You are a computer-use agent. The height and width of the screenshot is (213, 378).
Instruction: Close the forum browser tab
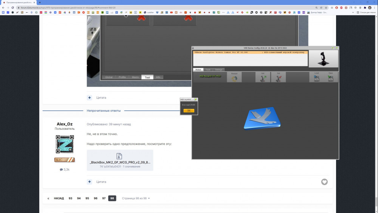point(34,2)
